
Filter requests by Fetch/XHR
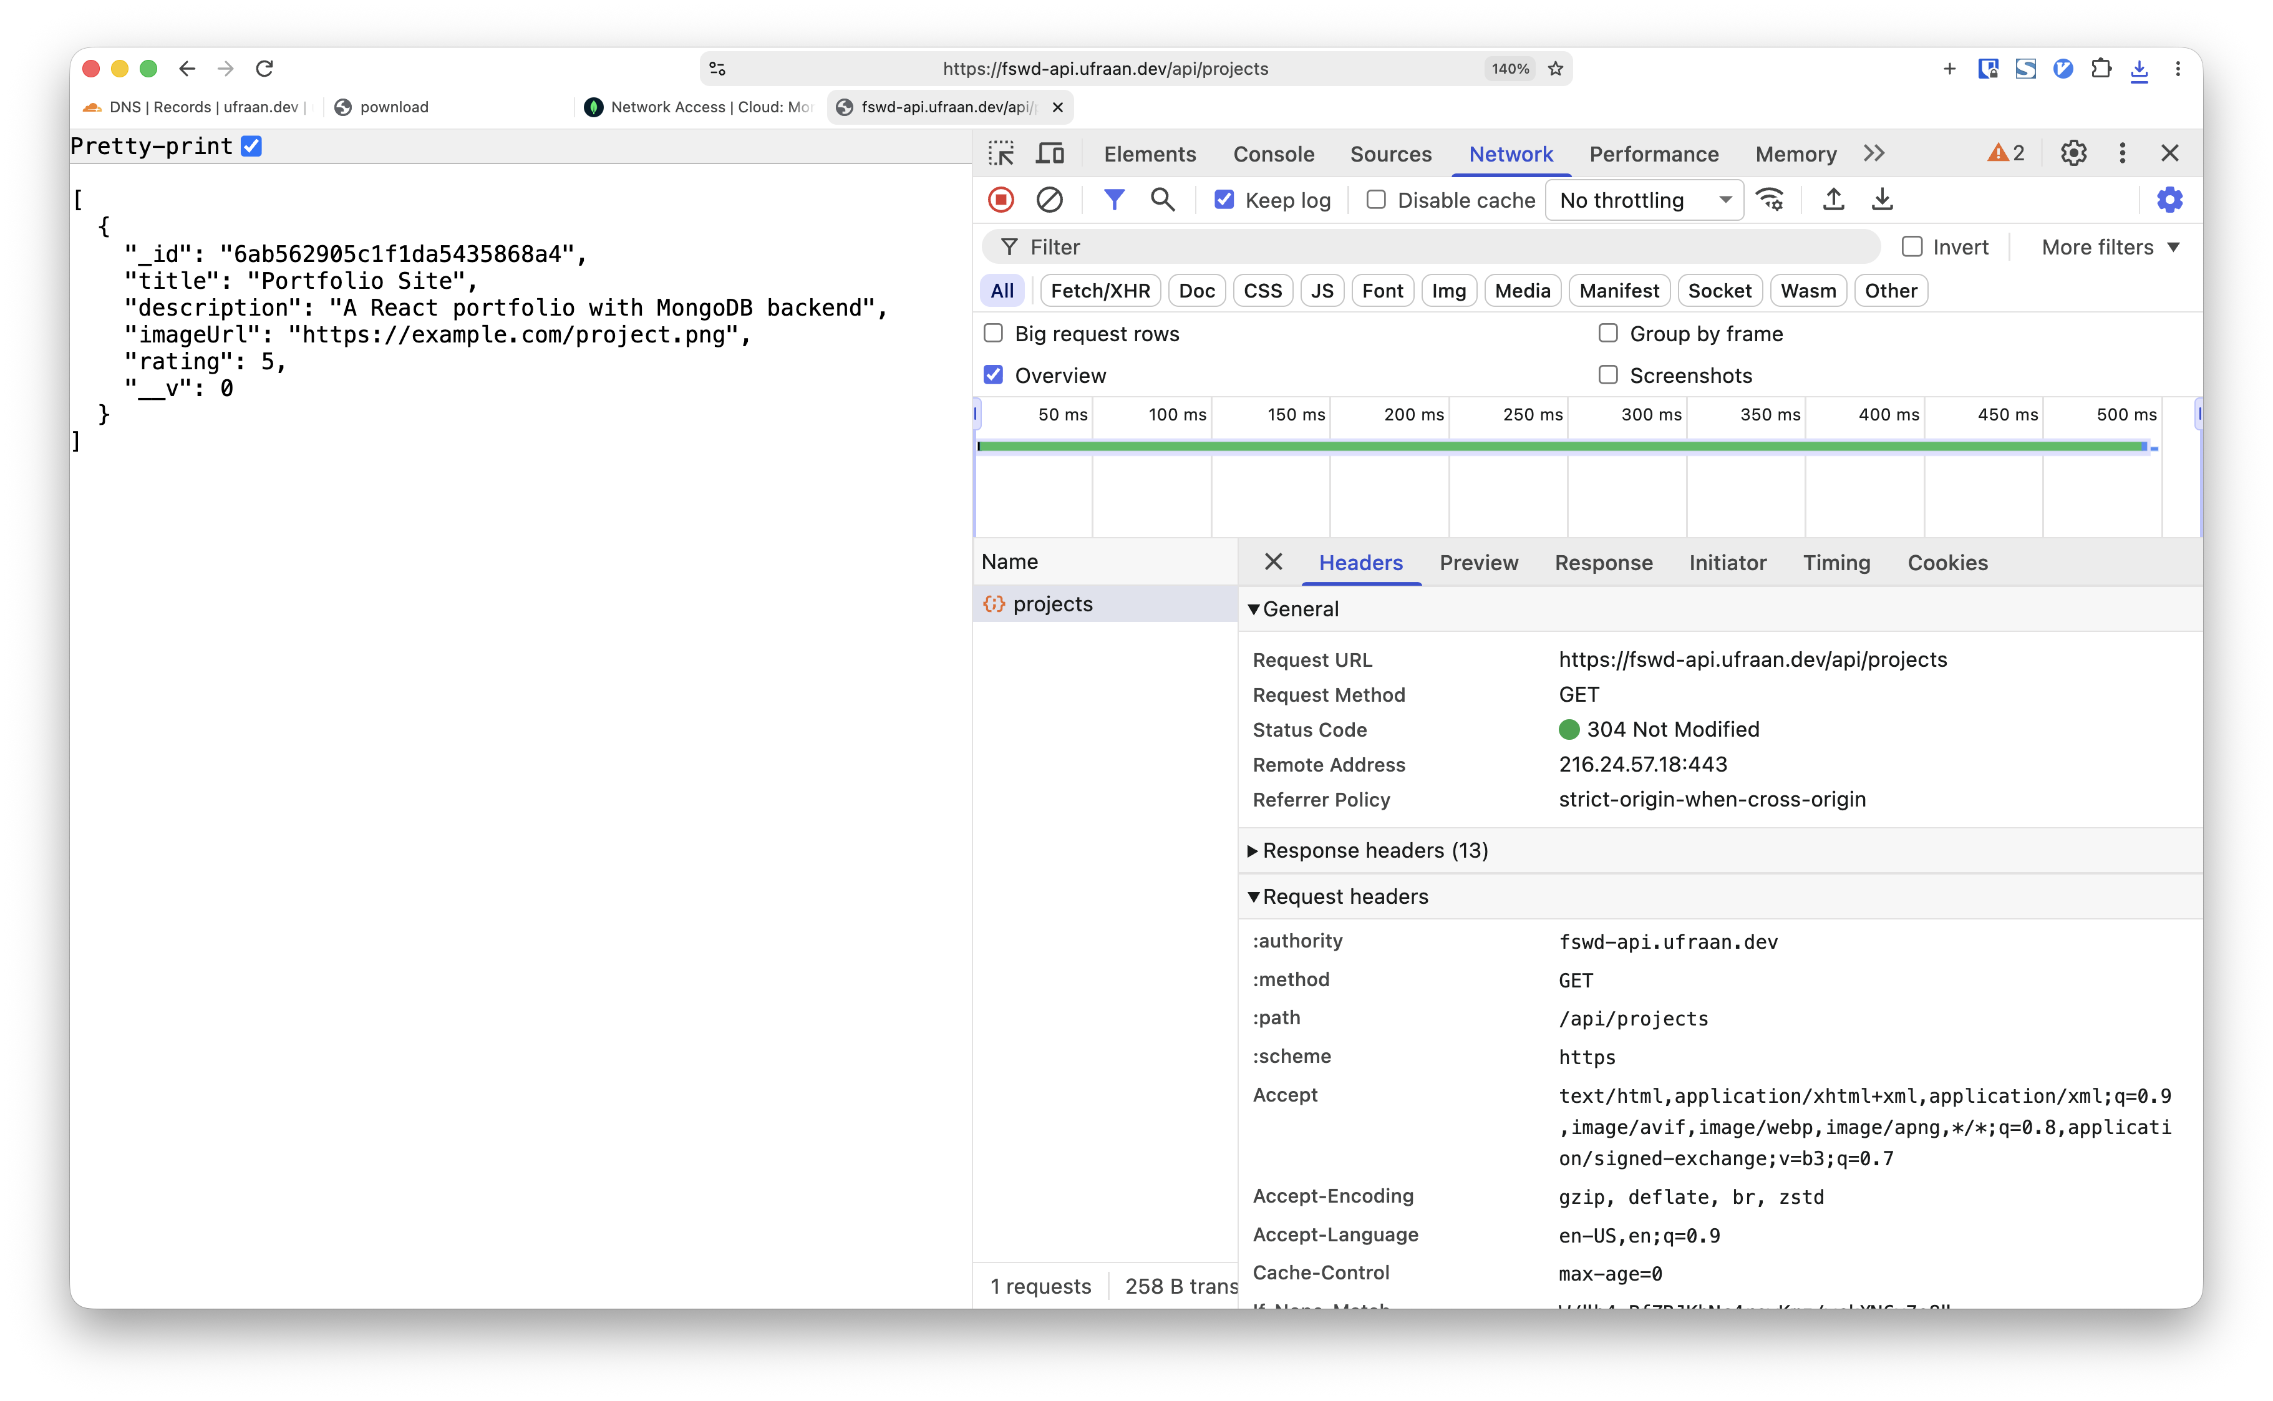click(1100, 290)
